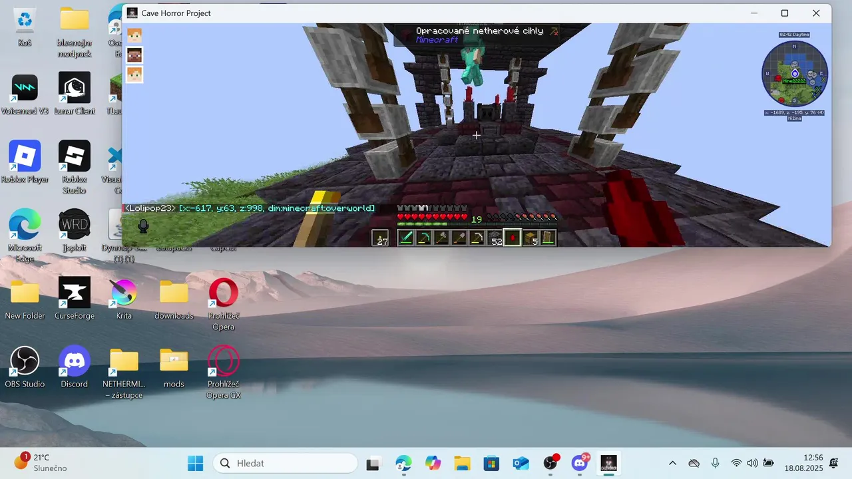The image size is (852, 479).
Task: Open Outlook from the taskbar
Action: tap(521, 463)
